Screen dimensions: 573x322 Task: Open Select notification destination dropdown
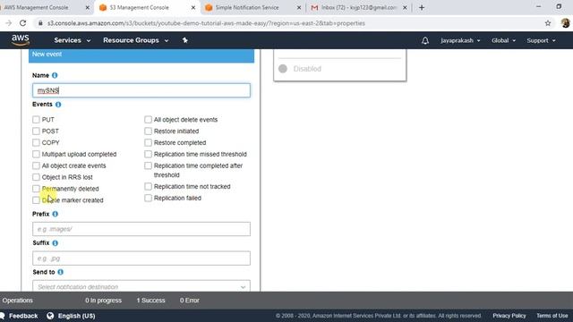click(141, 286)
